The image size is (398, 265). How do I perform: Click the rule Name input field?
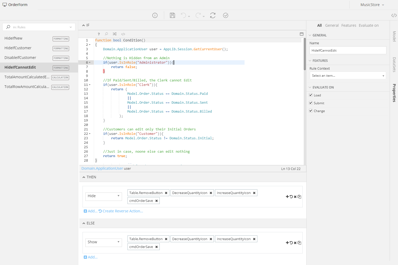click(348, 50)
